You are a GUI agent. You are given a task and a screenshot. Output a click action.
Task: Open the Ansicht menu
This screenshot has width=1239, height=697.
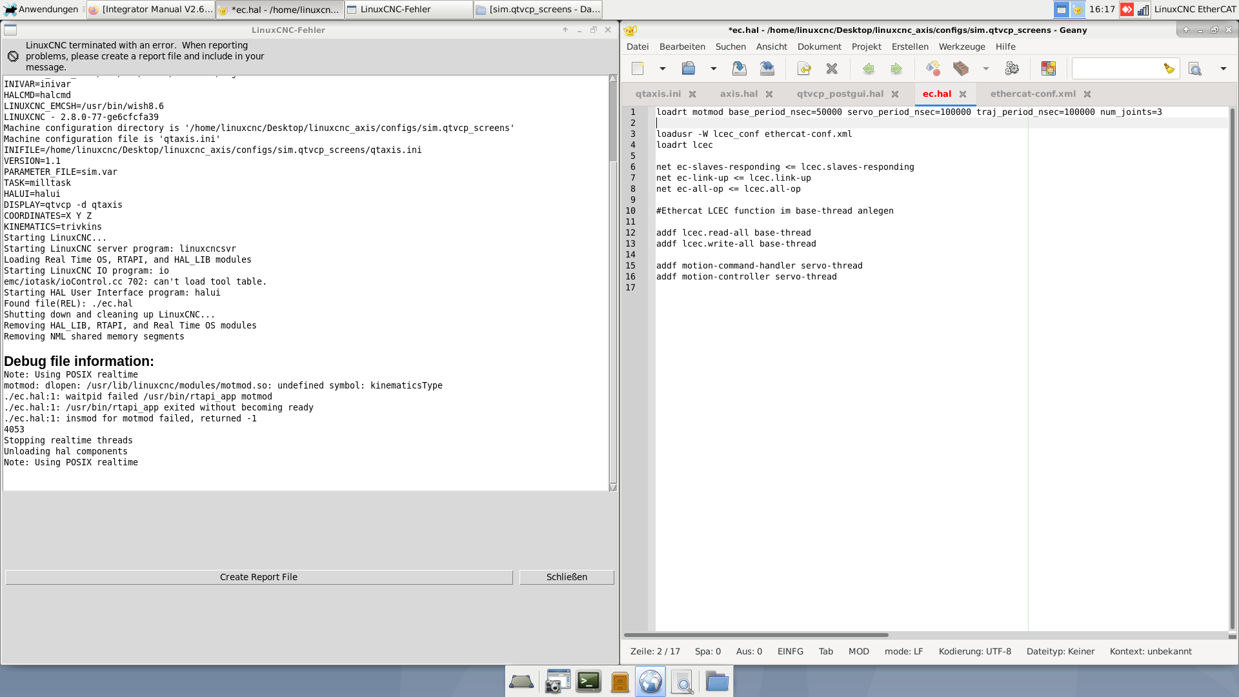(x=772, y=46)
